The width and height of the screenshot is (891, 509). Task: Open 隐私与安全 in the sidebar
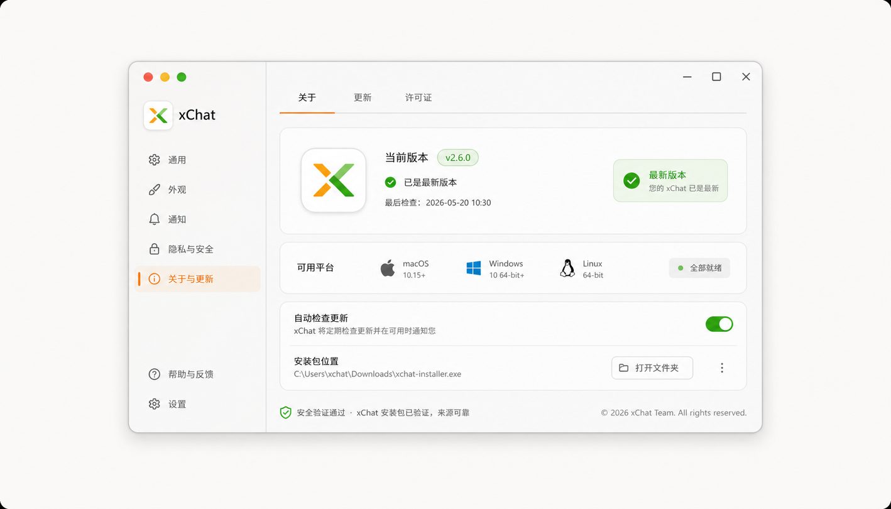pyautogui.click(x=198, y=249)
